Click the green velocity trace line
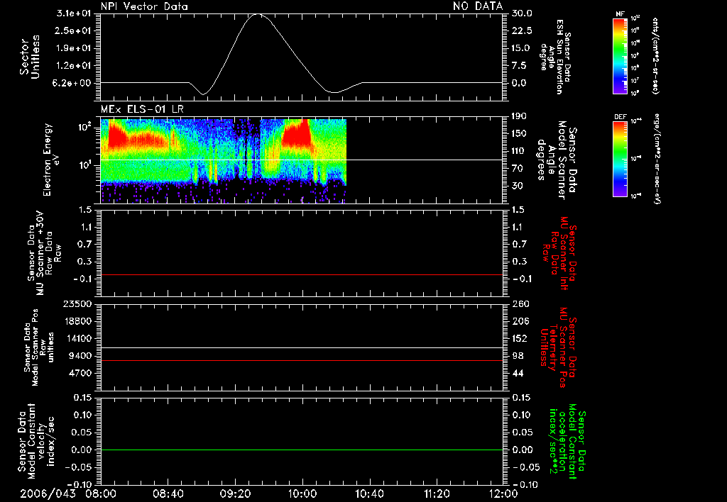Screen dimensions: 727x502 pyautogui.click(x=302, y=450)
